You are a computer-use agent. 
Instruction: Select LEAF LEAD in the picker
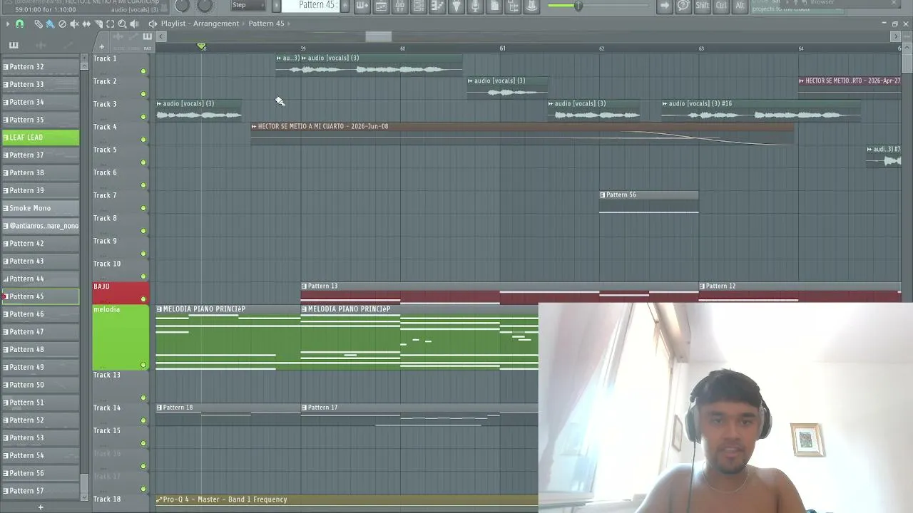[x=41, y=138]
